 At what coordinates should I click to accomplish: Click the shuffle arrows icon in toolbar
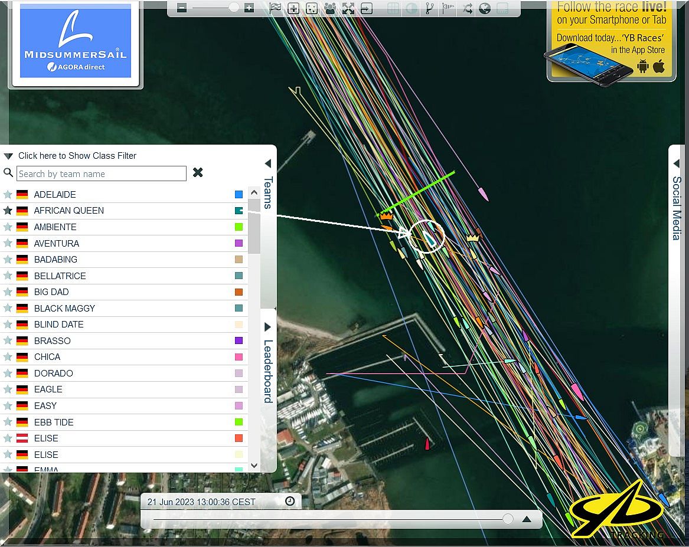(x=468, y=8)
